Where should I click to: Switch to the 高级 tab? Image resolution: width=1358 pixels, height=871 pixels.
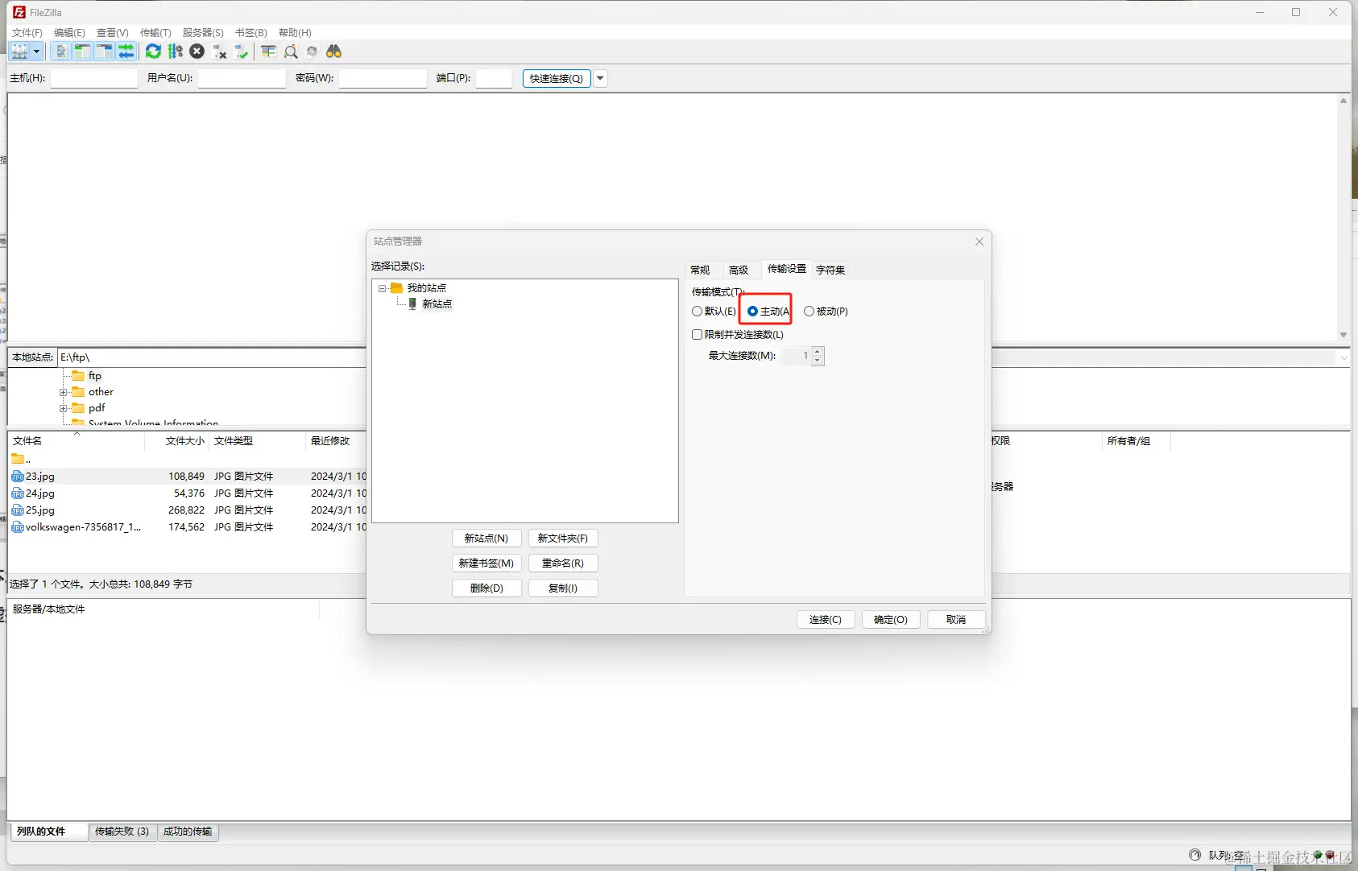(739, 270)
